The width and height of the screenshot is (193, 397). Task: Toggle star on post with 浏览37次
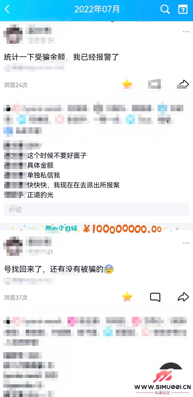click(x=127, y=297)
